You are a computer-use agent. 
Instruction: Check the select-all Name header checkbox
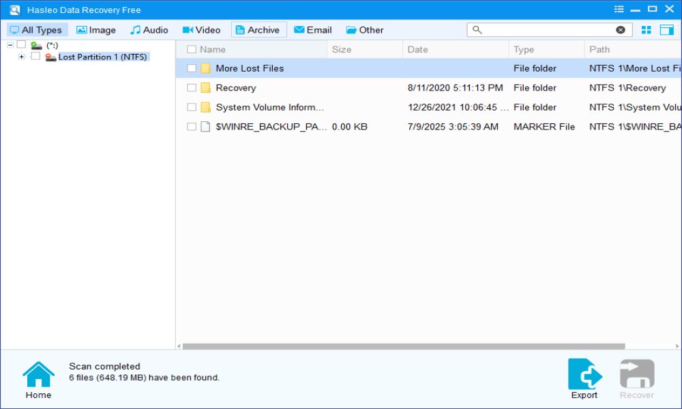[x=192, y=50]
